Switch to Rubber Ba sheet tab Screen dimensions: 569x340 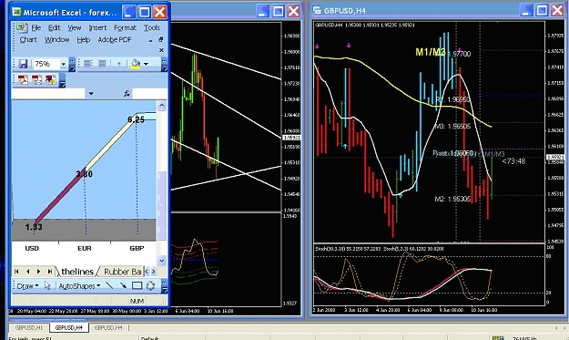(122, 272)
